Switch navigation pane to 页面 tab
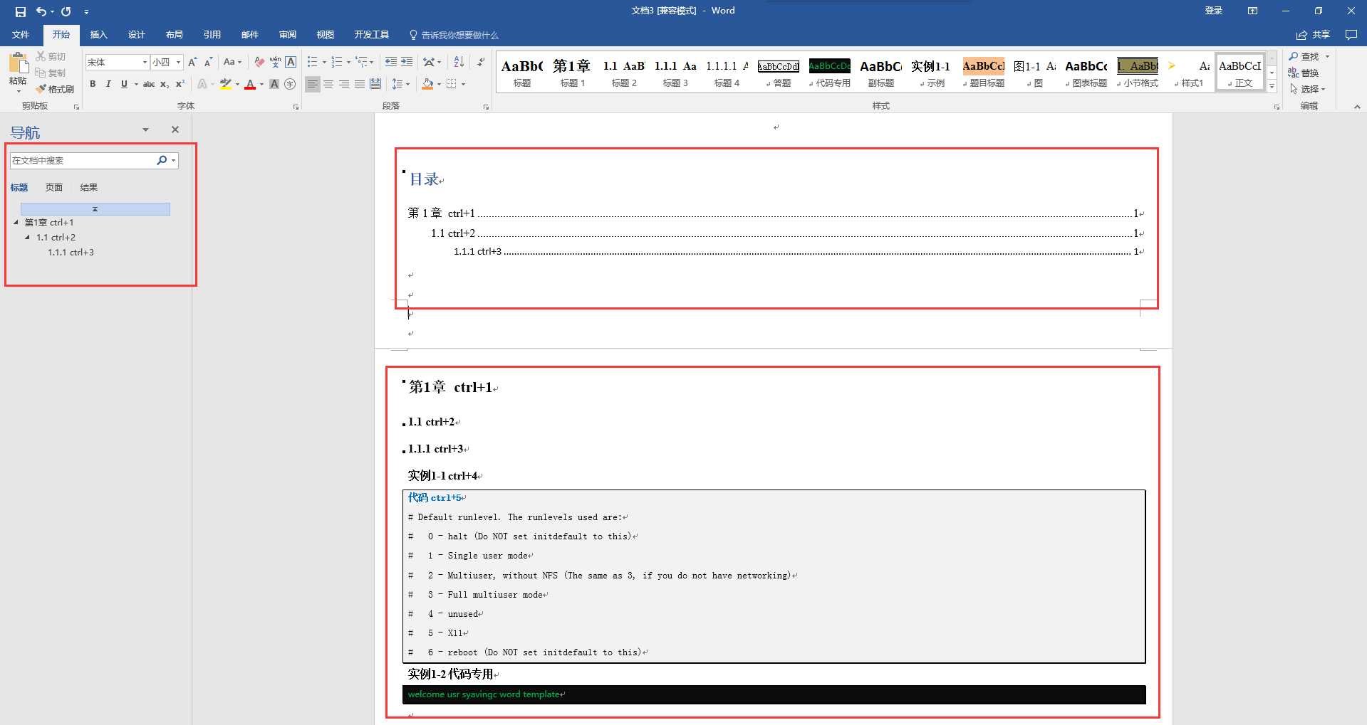 pyautogui.click(x=54, y=187)
